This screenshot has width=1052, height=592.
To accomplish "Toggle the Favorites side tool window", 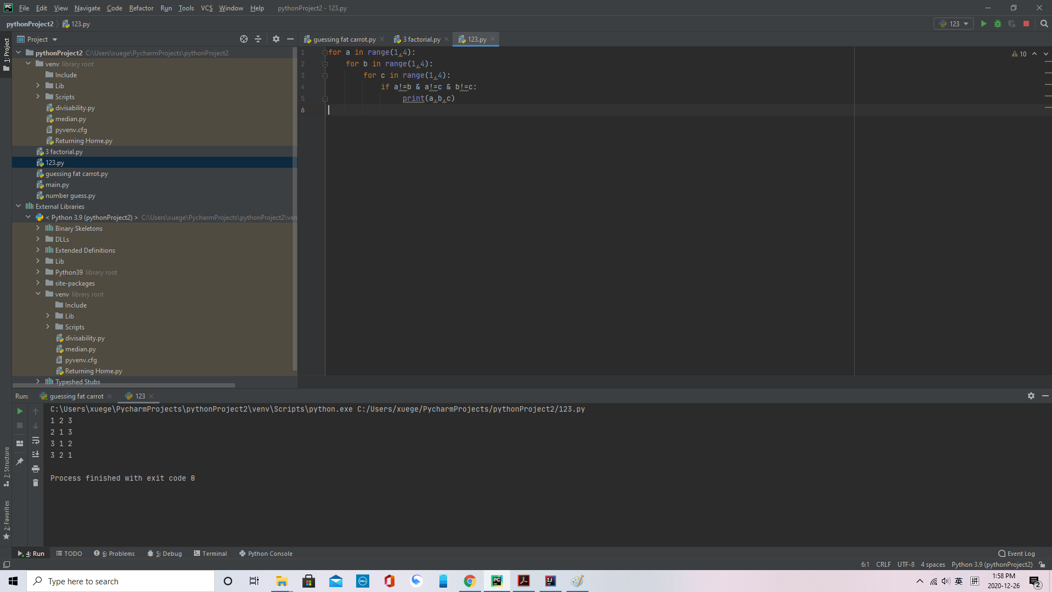I will point(6,520).
